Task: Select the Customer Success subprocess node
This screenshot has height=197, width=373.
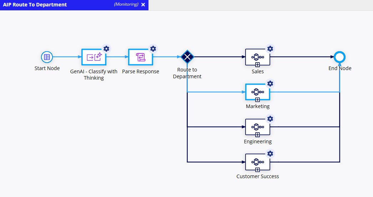Action: (258, 162)
